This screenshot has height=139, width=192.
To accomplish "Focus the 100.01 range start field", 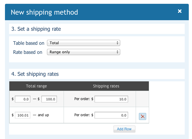I will pyautogui.click(x=22, y=115).
